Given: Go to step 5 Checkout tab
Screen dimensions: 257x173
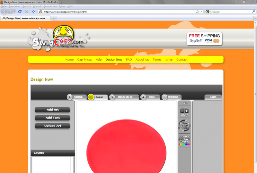Looking at the screenshot, I should 172,97.
